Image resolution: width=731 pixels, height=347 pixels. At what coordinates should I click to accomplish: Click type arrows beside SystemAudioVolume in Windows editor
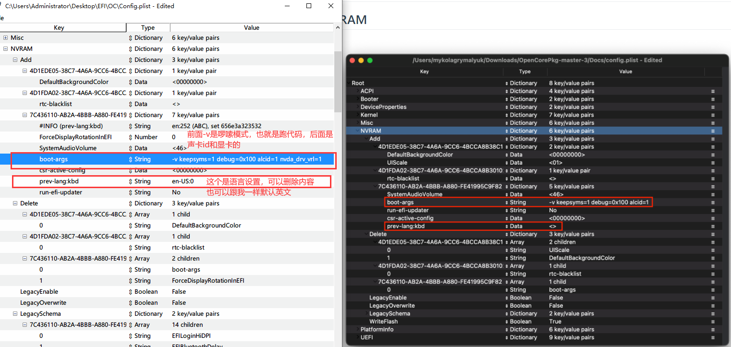pos(130,148)
